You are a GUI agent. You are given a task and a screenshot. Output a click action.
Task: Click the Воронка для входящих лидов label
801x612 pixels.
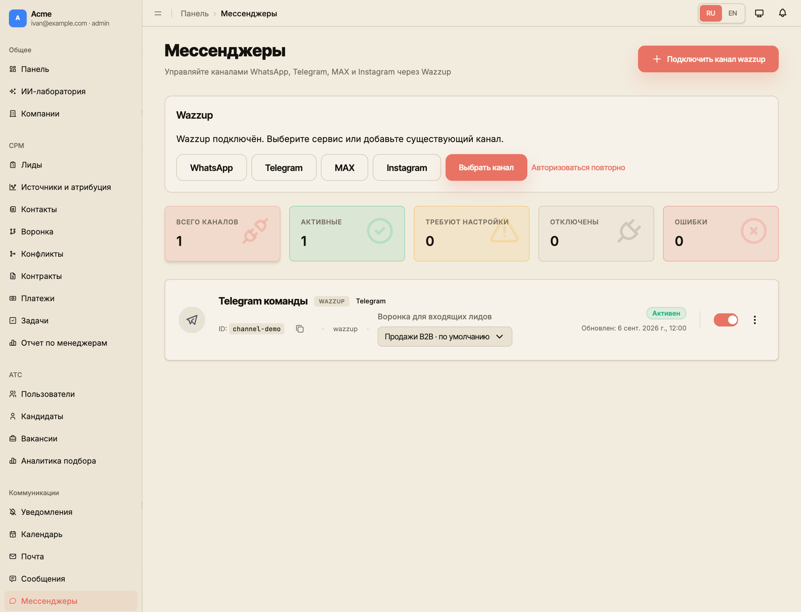pos(435,317)
